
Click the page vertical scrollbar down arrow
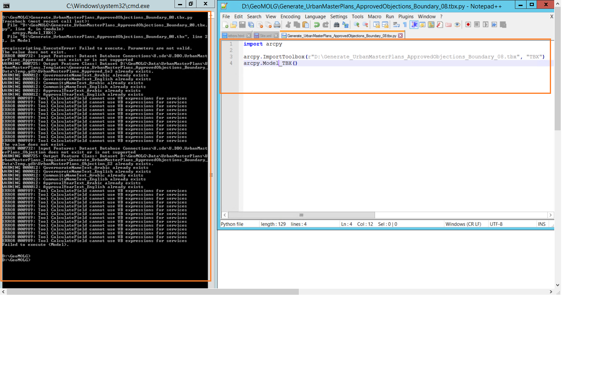pos(557,285)
